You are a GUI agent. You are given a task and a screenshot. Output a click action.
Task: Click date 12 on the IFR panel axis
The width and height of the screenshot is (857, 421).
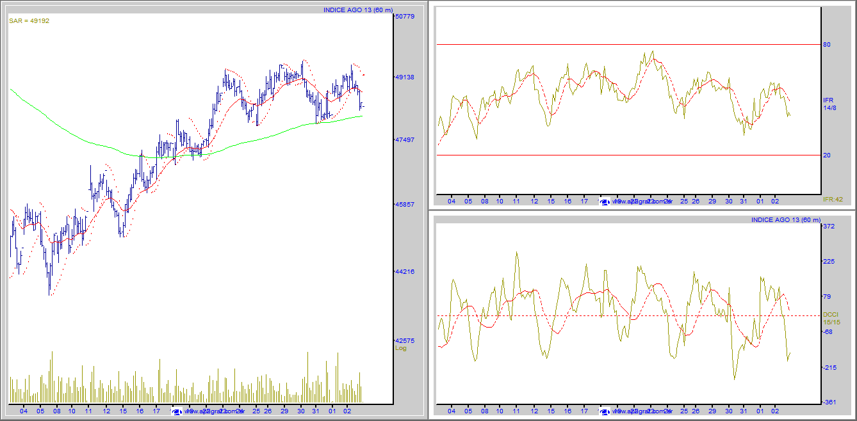point(534,201)
